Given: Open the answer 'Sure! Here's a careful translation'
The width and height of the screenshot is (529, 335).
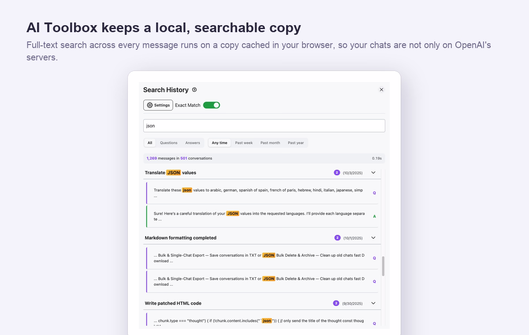Looking at the screenshot, I should (262, 216).
